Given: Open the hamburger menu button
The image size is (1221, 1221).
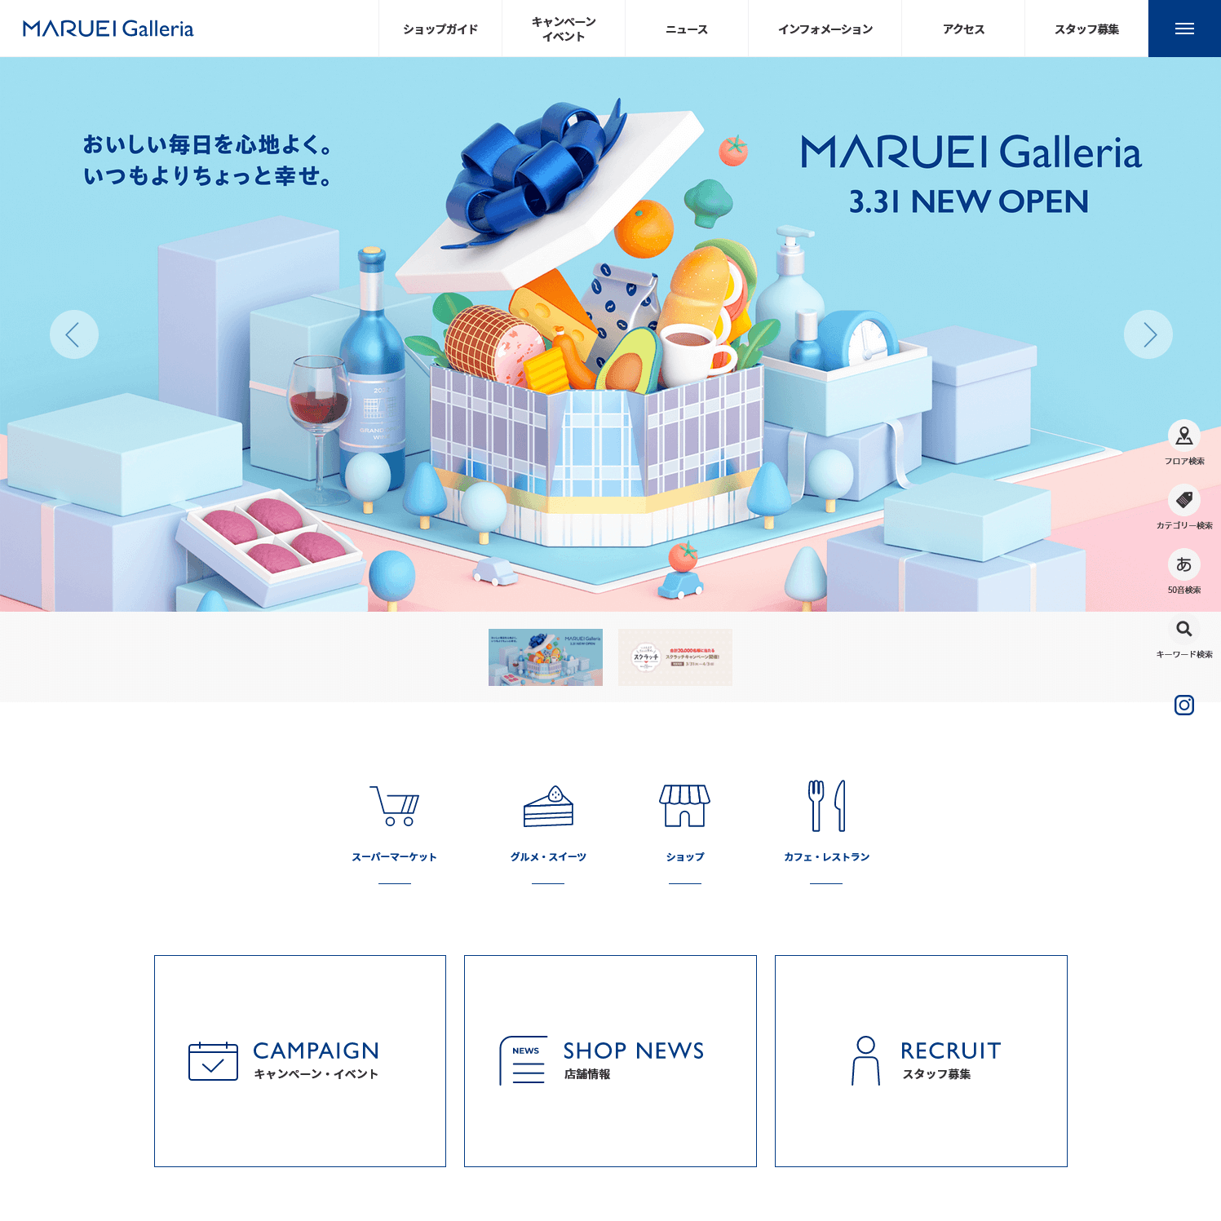Looking at the screenshot, I should click(x=1184, y=29).
